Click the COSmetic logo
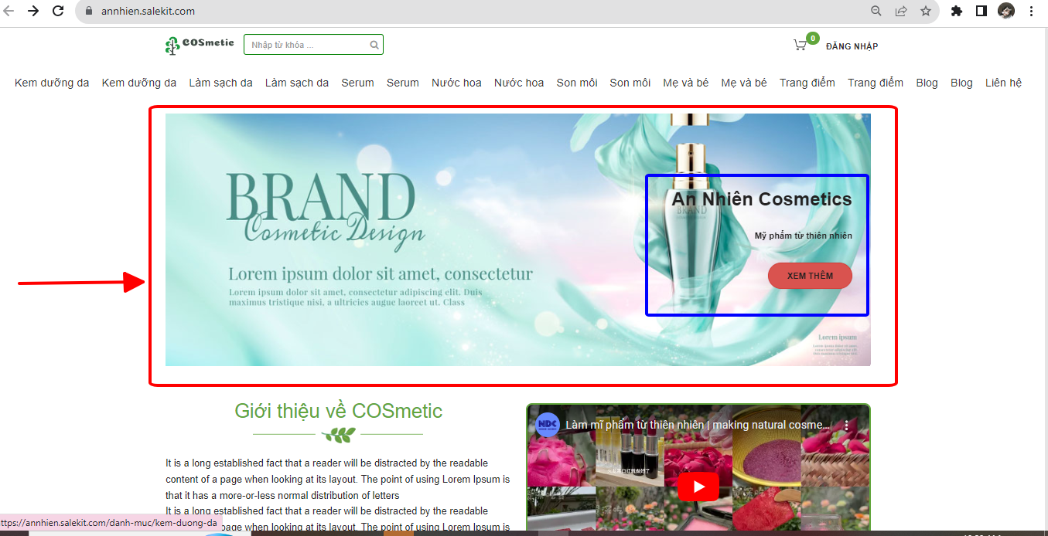 pos(200,45)
